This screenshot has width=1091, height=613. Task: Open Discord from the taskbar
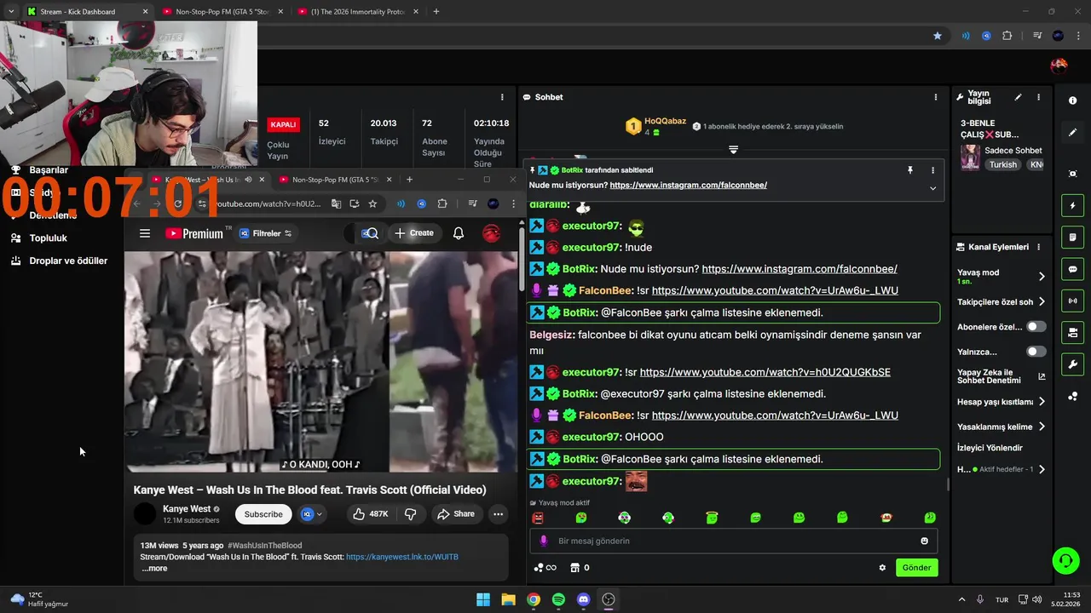point(583,599)
